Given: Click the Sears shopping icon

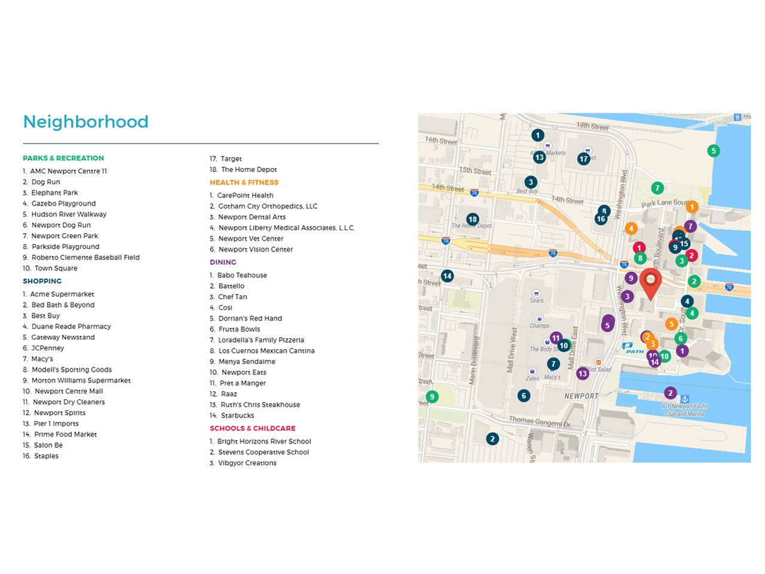Looking at the screenshot, I should coord(536,294).
